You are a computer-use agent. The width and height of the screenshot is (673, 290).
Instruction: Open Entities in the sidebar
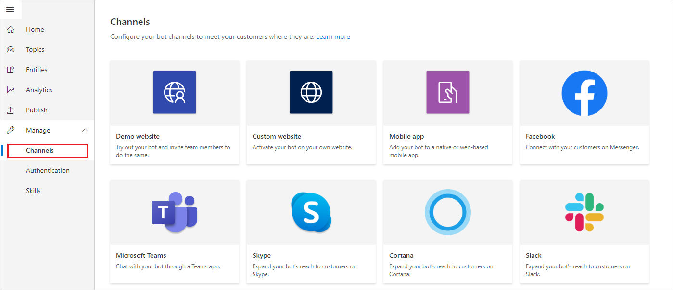(37, 70)
